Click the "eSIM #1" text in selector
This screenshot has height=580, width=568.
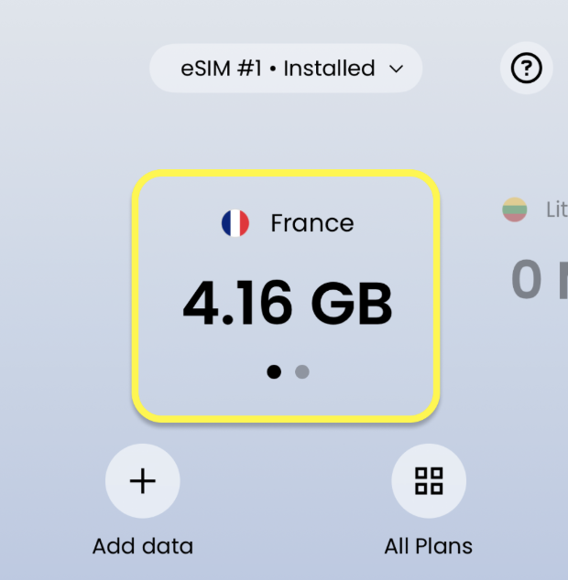(x=223, y=69)
